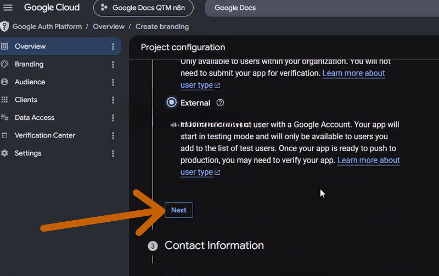The image size is (439, 276).
Task: Click the Clients grid icon
Action: (x=4, y=100)
